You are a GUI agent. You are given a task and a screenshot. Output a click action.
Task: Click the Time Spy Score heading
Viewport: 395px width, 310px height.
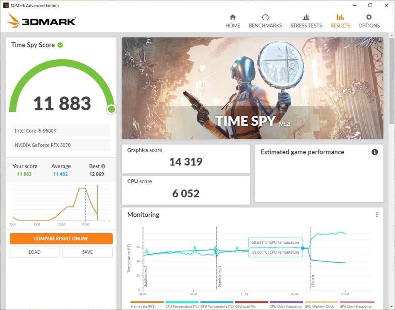(33, 45)
